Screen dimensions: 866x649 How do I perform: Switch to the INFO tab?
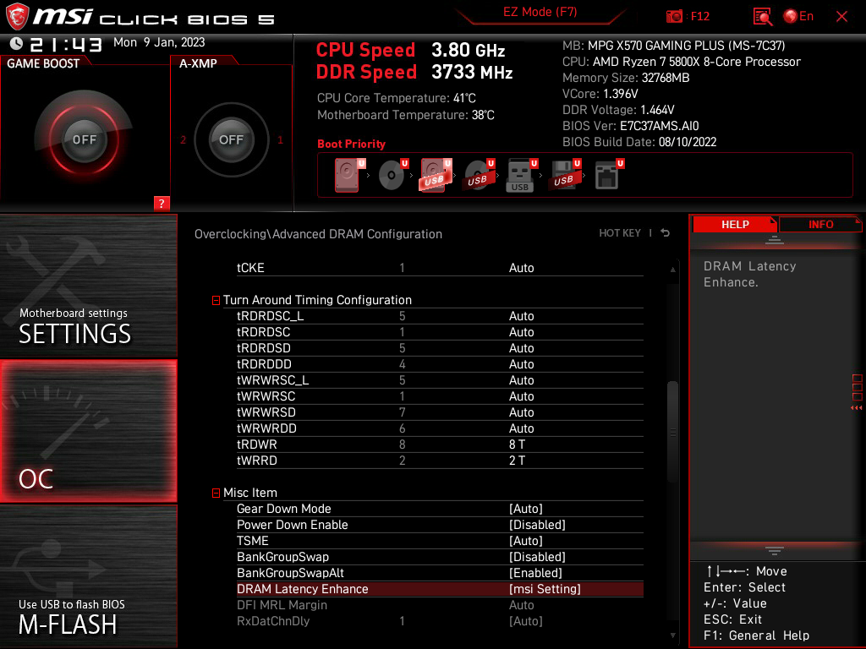[820, 224]
